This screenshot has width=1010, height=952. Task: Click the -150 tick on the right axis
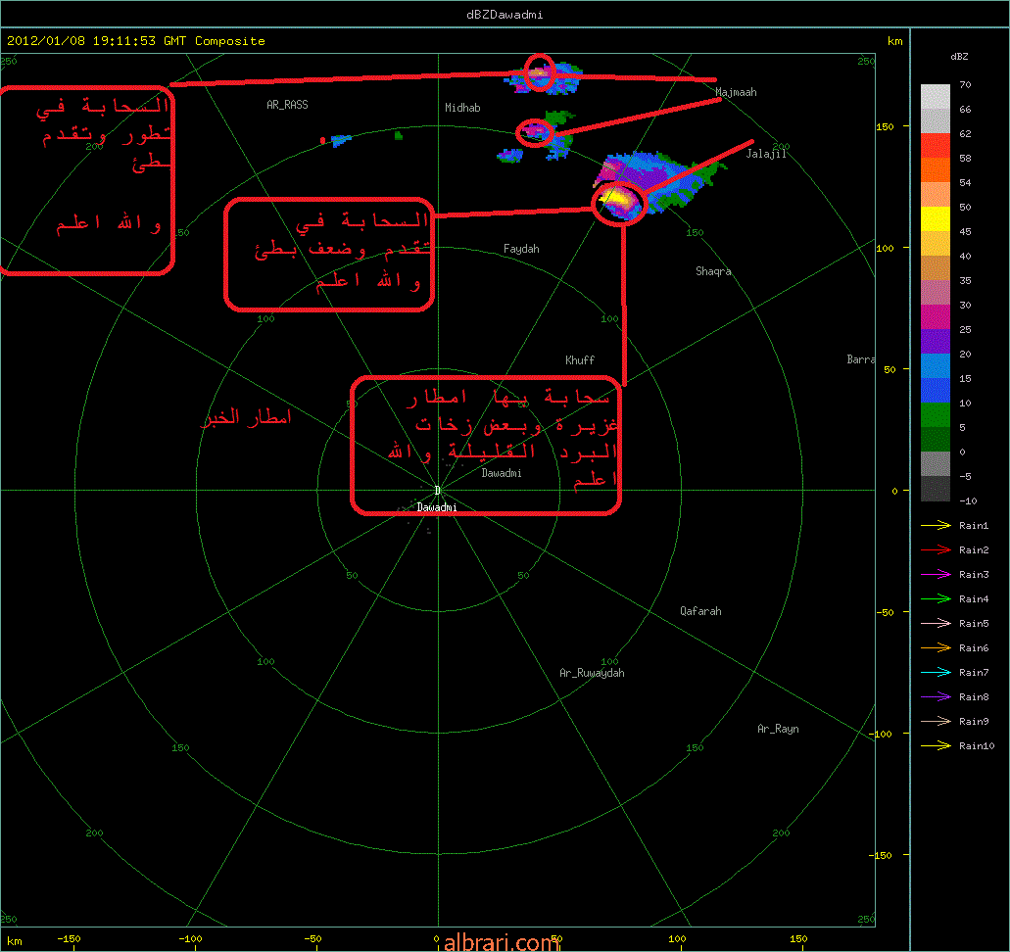point(880,855)
